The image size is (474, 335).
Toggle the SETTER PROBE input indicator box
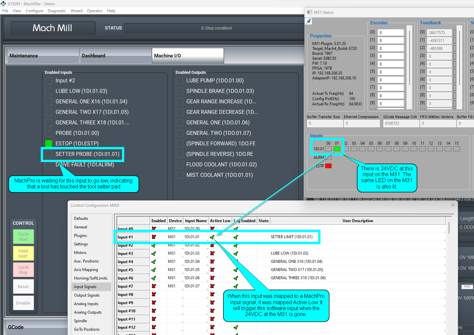point(49,154)
